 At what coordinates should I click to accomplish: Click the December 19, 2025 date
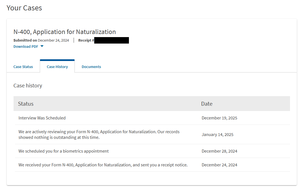[x=219, y=118]
